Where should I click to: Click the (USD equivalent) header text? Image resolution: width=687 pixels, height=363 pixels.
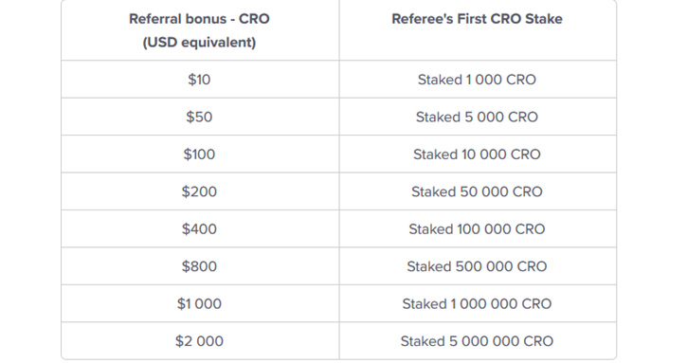pyautogui.click(x=199, y=43)
